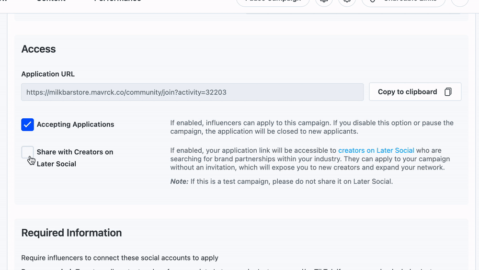Screen dimensions: 479x270
Task: Click the notification bell icon in header
Action: pyautogui.click(x=324, y=1)
